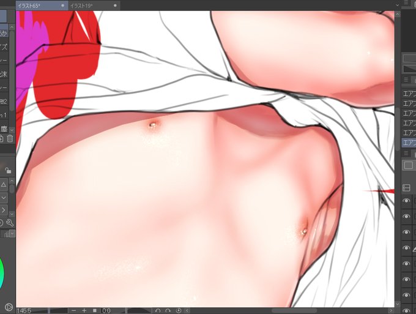The width and height of the screenshot is (416, 314).
Task: Open the canvas tab list dropdown chevron
Action: (x=397, y=5)
